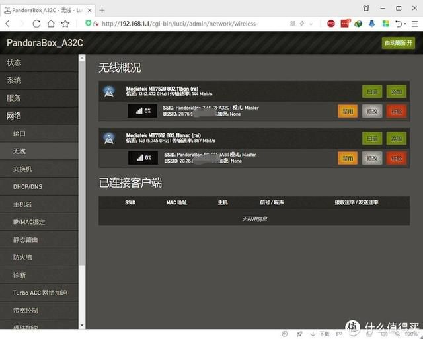Image resolution: width=423 pixels, height=339 pixels.
Task: Click 禁用 for the 2.4GHz PandoraBox SSID
Action: [x=348, y=111]
